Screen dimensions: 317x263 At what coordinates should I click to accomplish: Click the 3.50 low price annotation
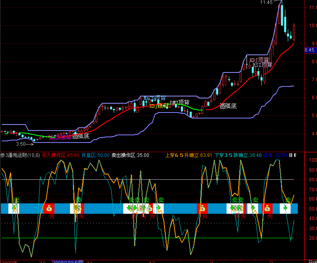tap(21, 144)
